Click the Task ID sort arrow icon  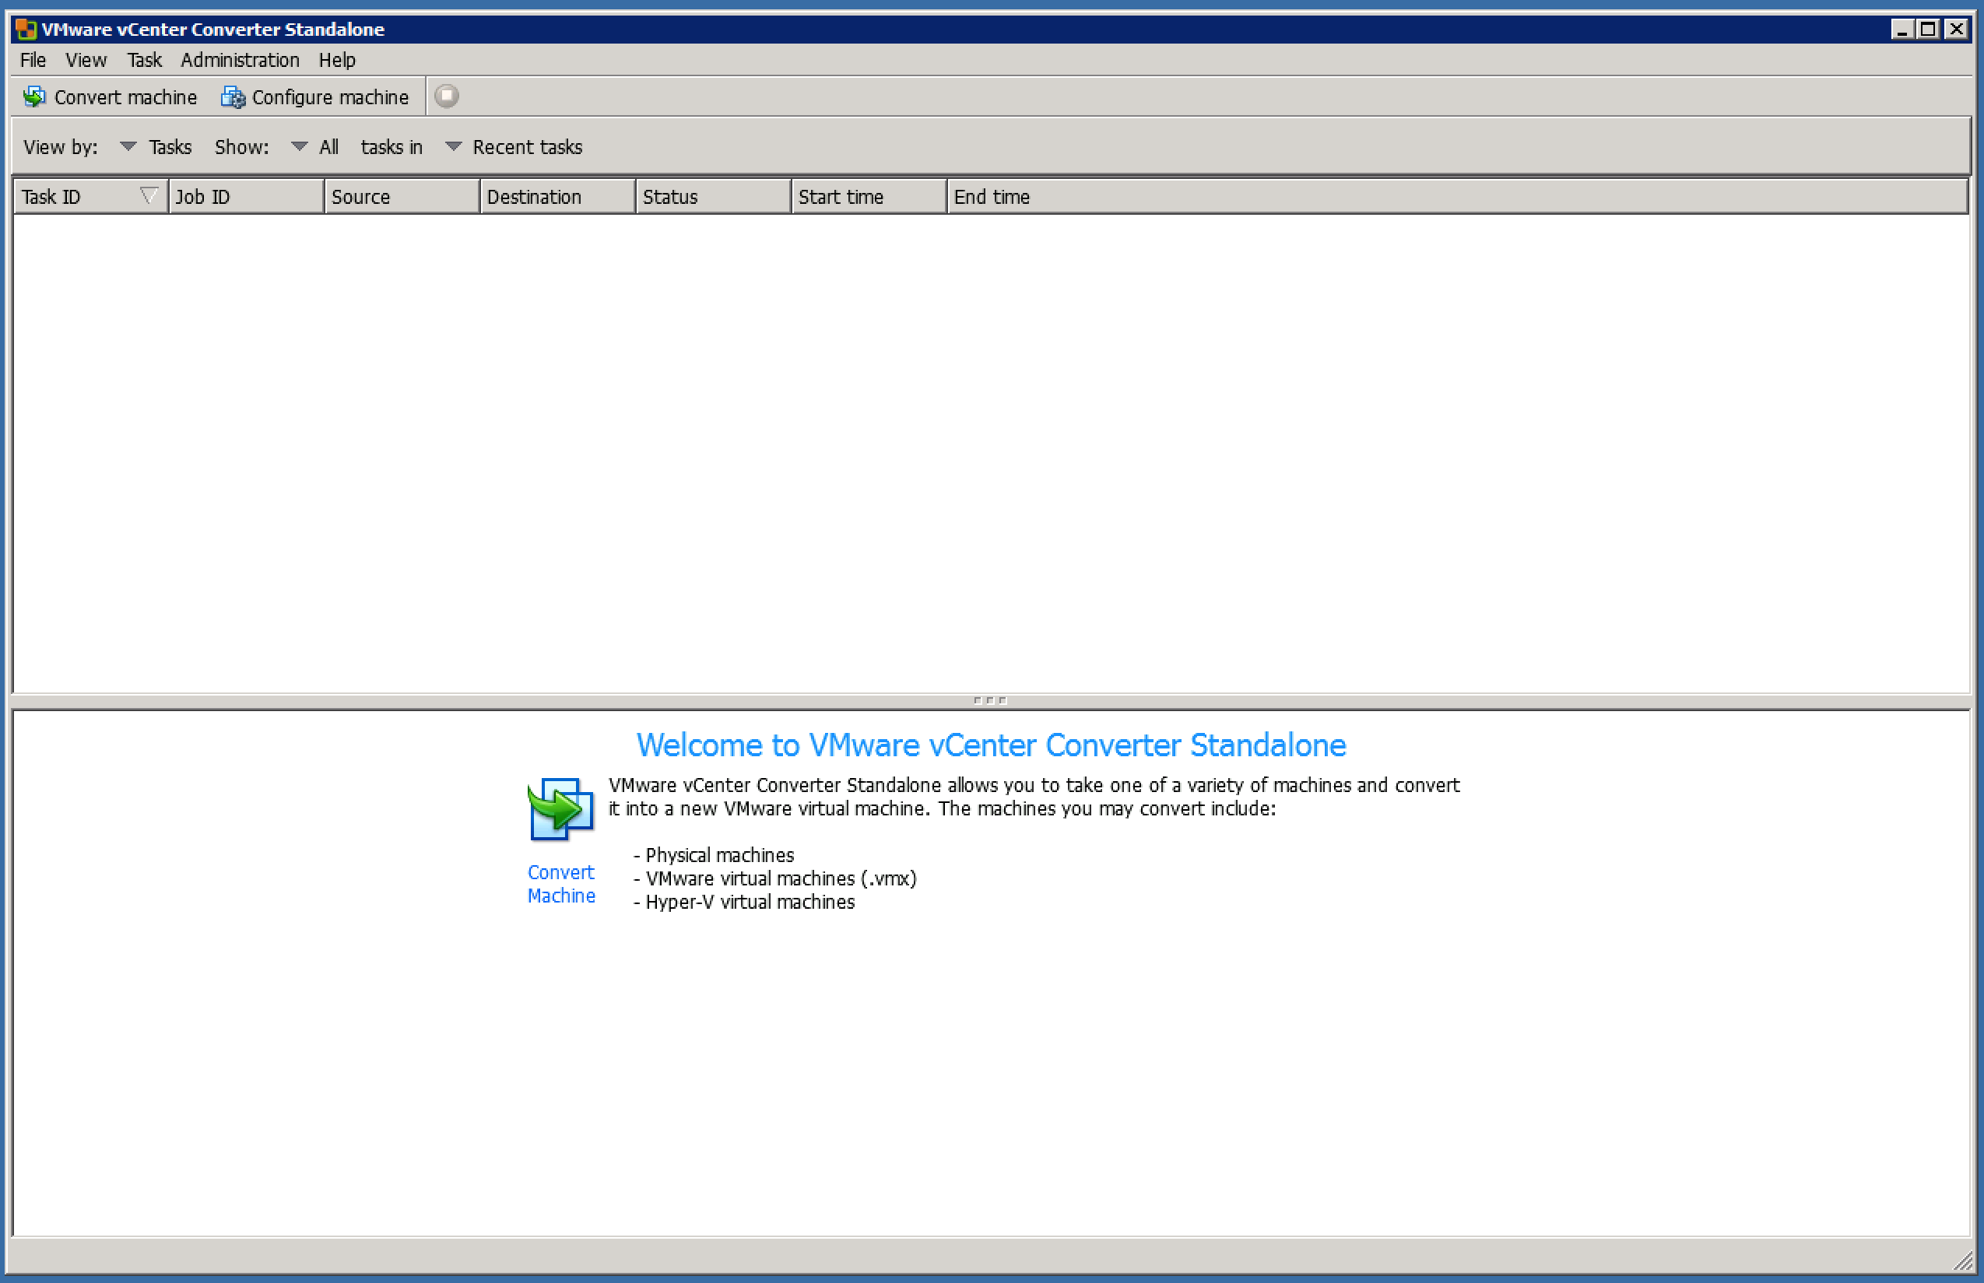click(149, 196)
